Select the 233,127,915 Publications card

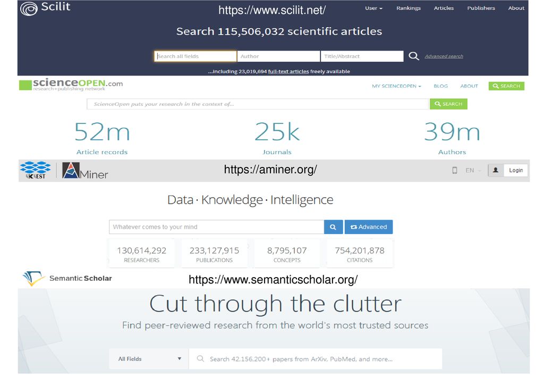click(x=215, y=254)
